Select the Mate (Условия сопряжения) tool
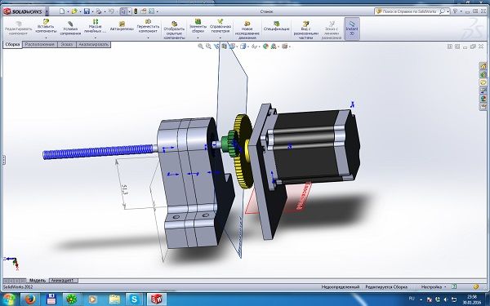 (70, 29)
